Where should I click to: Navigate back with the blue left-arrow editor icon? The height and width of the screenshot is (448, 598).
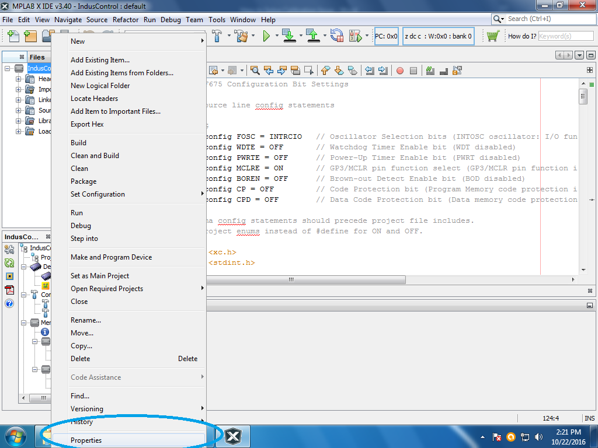click(269, 70)
